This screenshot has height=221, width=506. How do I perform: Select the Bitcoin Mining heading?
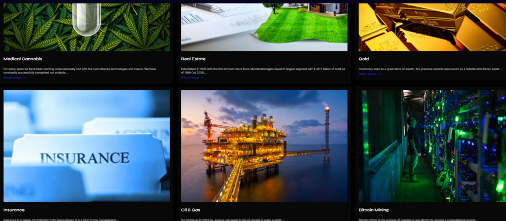tap(374, 210)
